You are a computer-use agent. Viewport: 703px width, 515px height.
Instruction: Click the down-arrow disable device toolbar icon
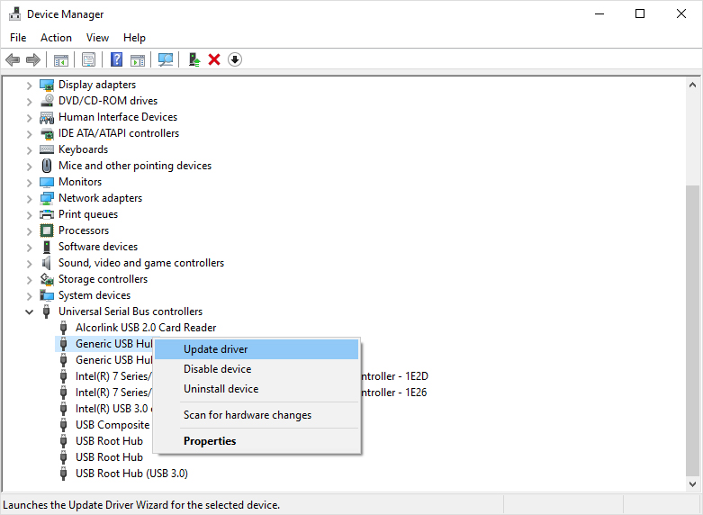pos(235,59)
